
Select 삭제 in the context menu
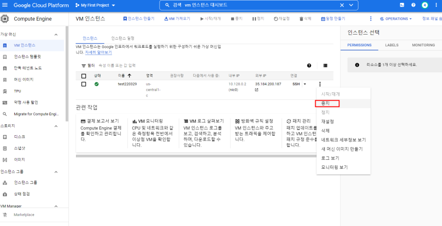[344, 130]
